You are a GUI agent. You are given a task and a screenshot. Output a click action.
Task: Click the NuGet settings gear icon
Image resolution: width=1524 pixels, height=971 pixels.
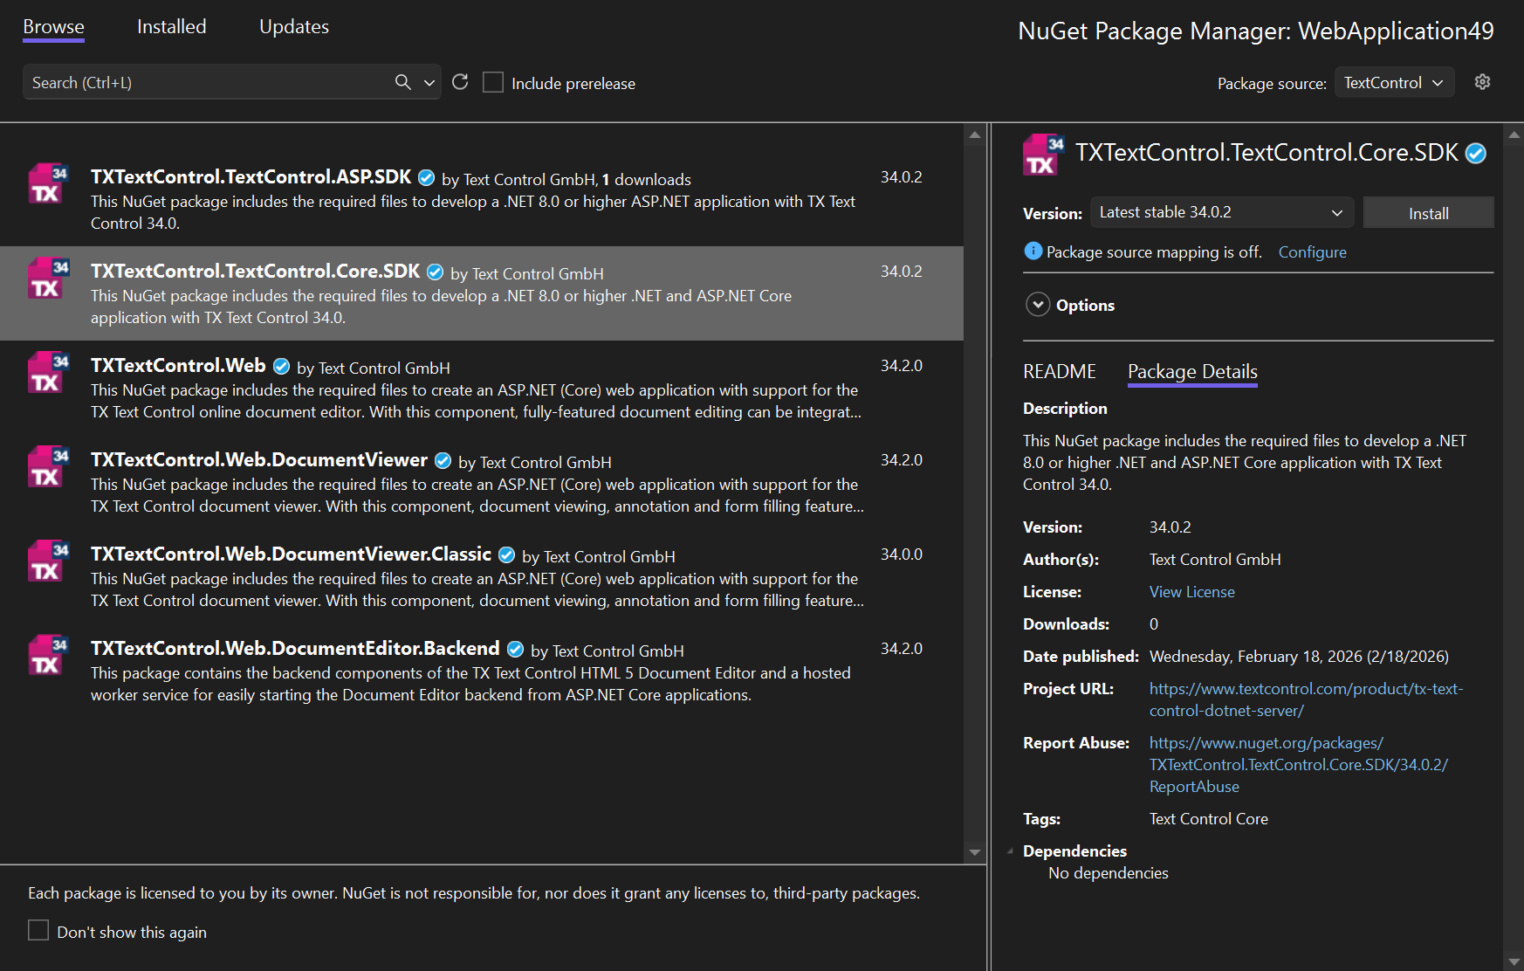click(x=1482, y=81)
